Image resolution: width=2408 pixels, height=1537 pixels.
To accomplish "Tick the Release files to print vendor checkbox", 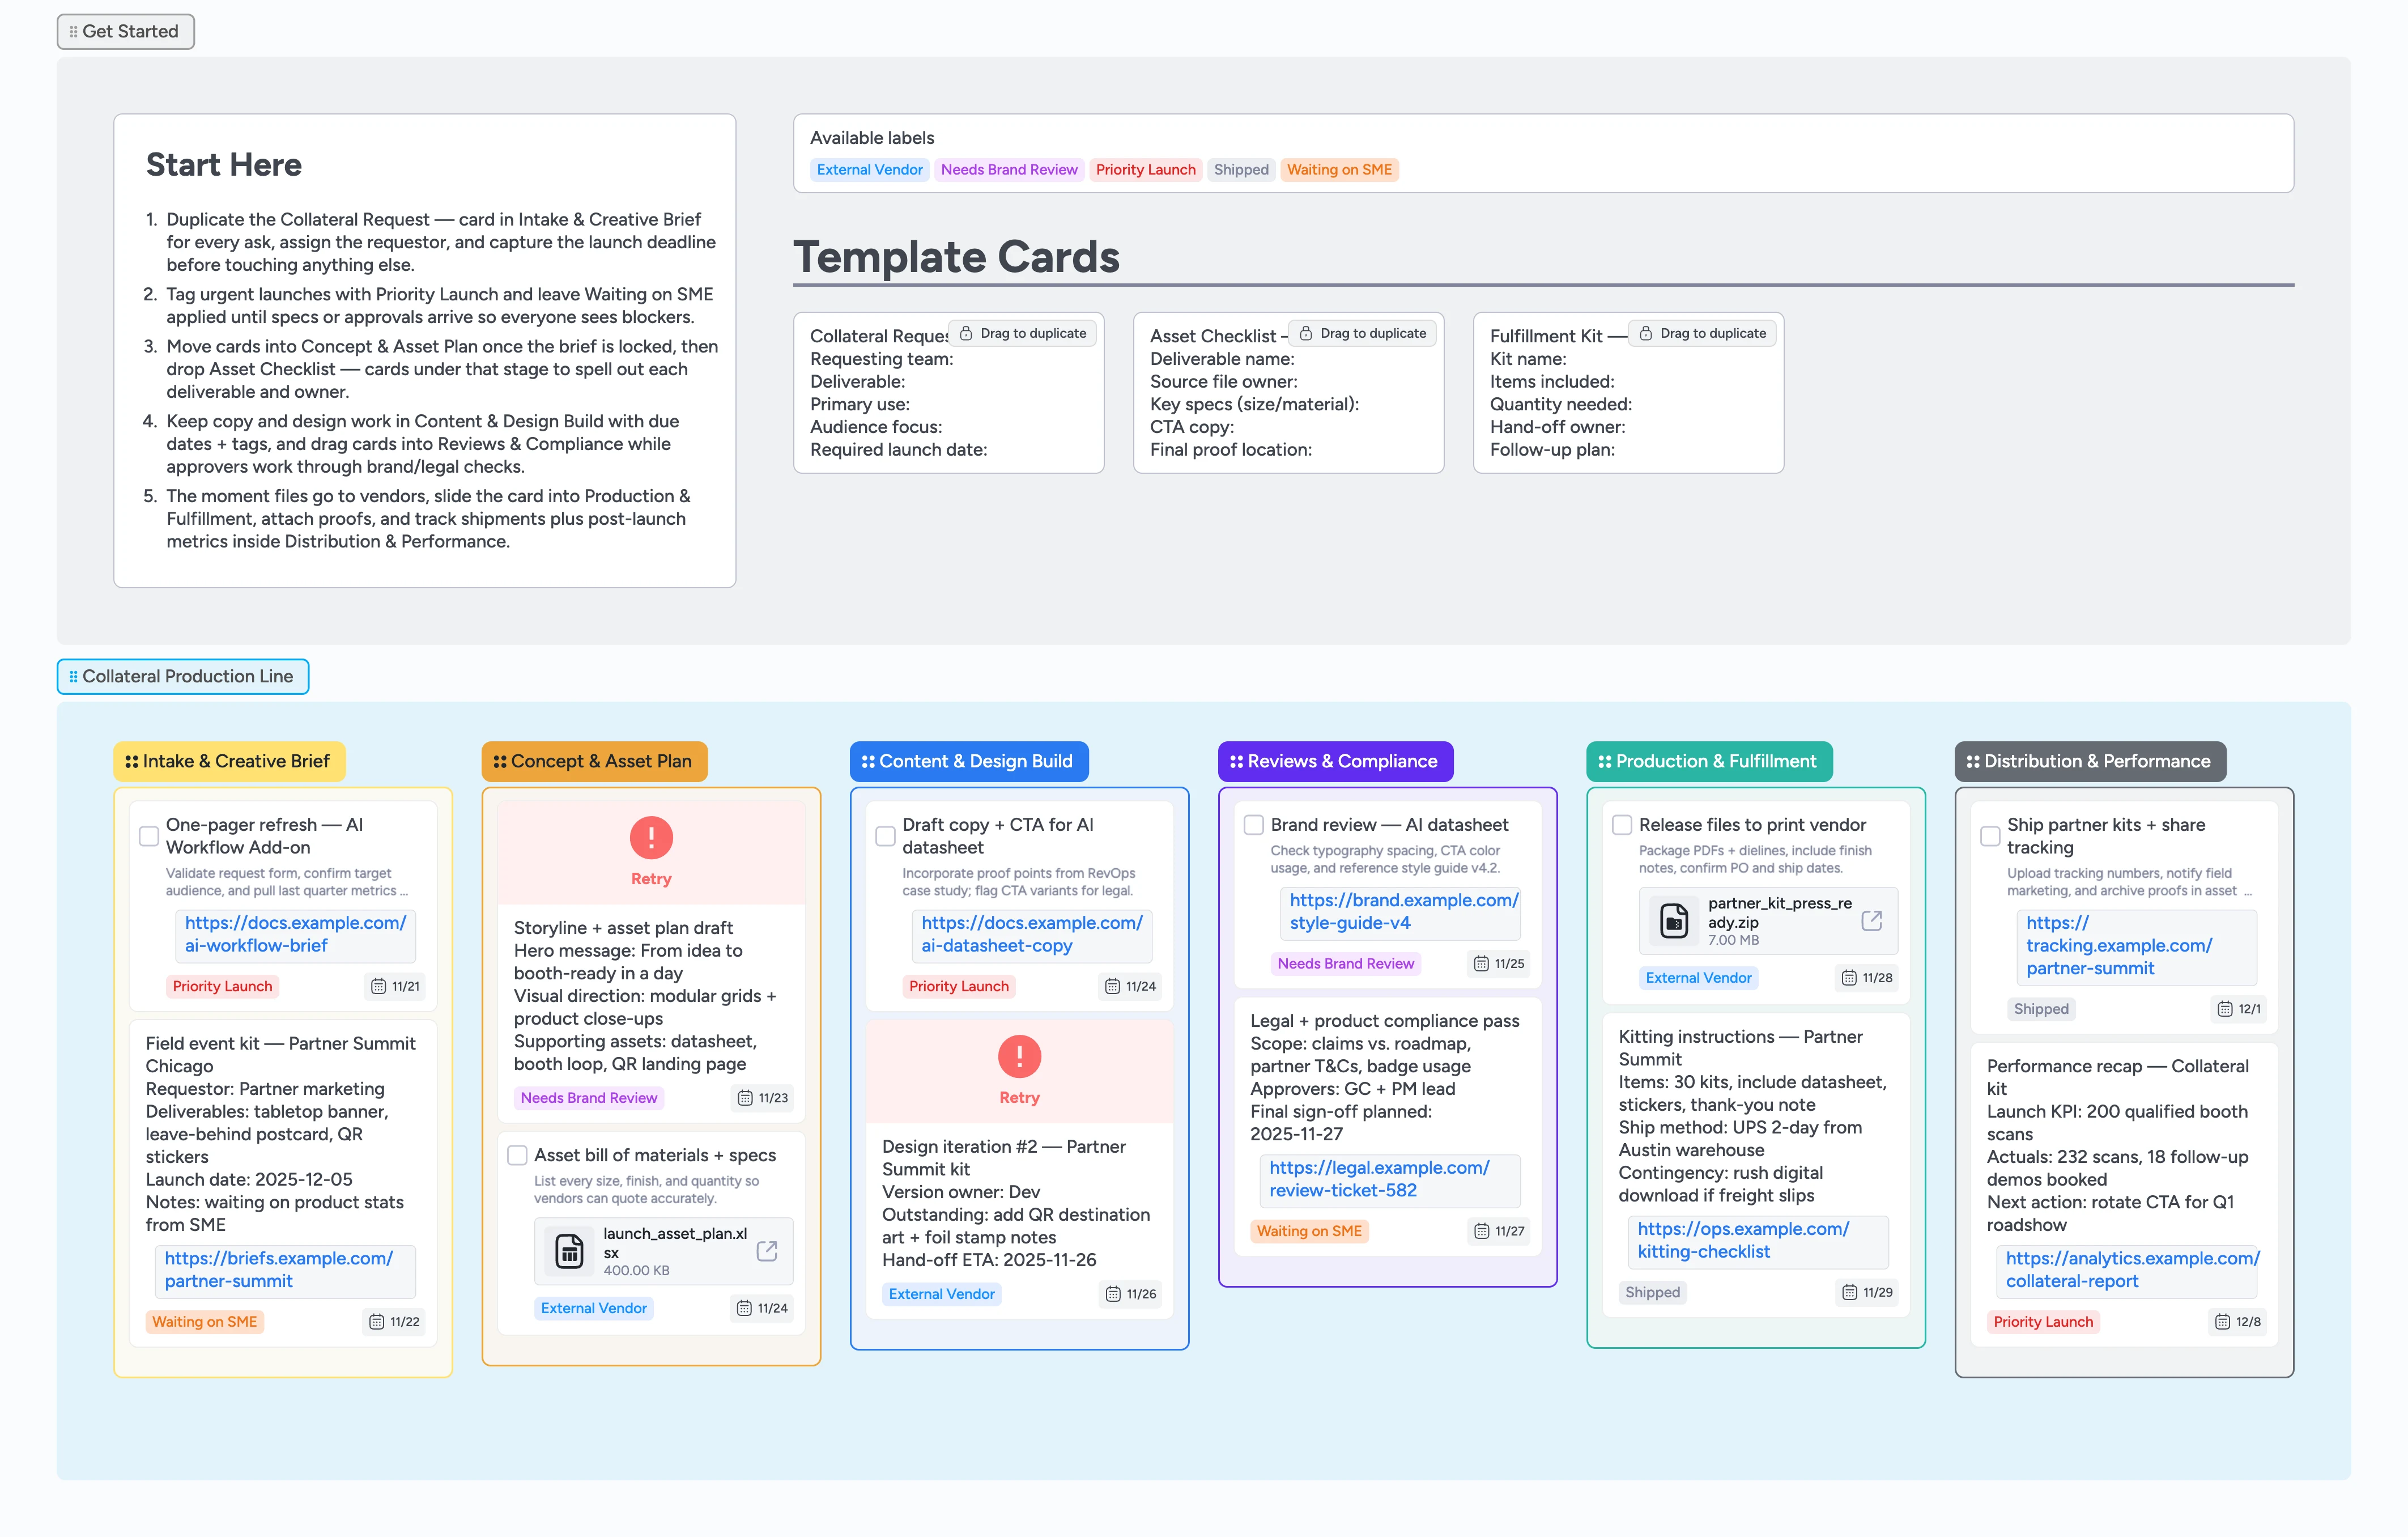I will 1622,824.
